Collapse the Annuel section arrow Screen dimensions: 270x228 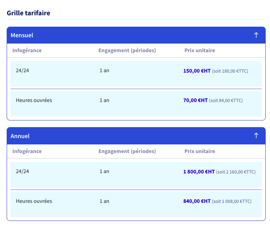256,136
